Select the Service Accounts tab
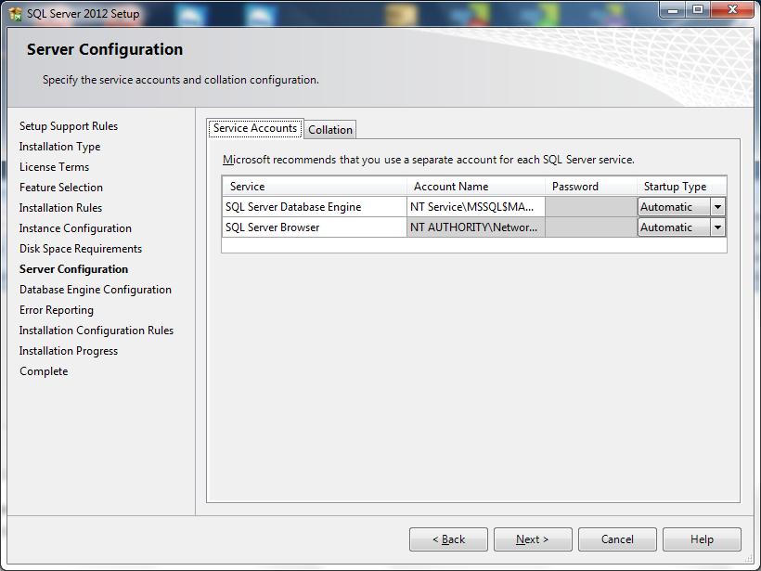This screenshot has width=761, height=571. pyautogui.click(x=255, y=128)
